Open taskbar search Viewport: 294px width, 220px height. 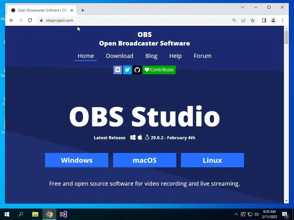pos(21,214)
